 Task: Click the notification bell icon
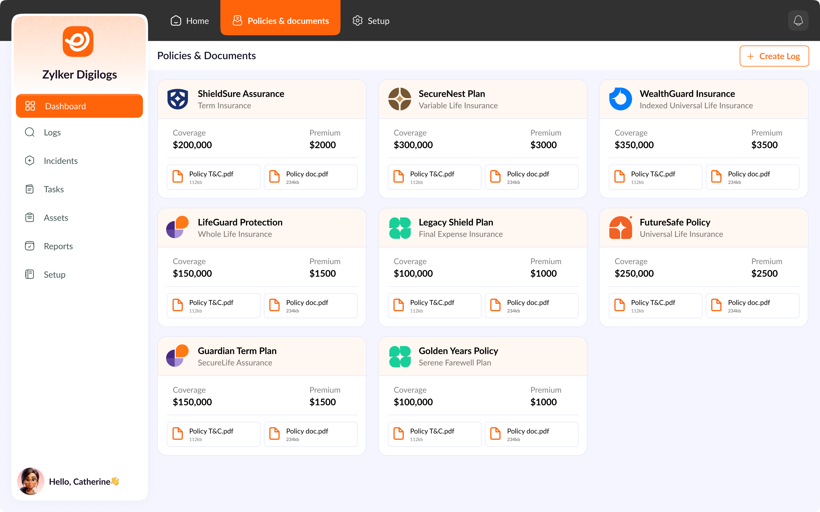798,21
